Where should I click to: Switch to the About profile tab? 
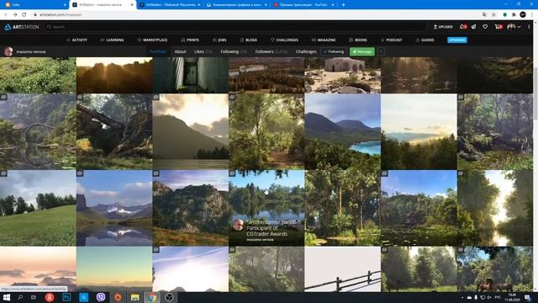pyautogui.click(x=180, y=51)
